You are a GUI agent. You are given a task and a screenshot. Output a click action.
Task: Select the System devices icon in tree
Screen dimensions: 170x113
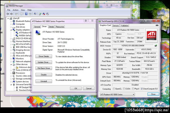click(x=14, y=82)
